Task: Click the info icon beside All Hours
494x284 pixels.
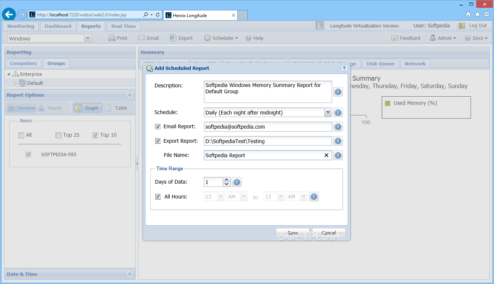Action: coord(314,197)
